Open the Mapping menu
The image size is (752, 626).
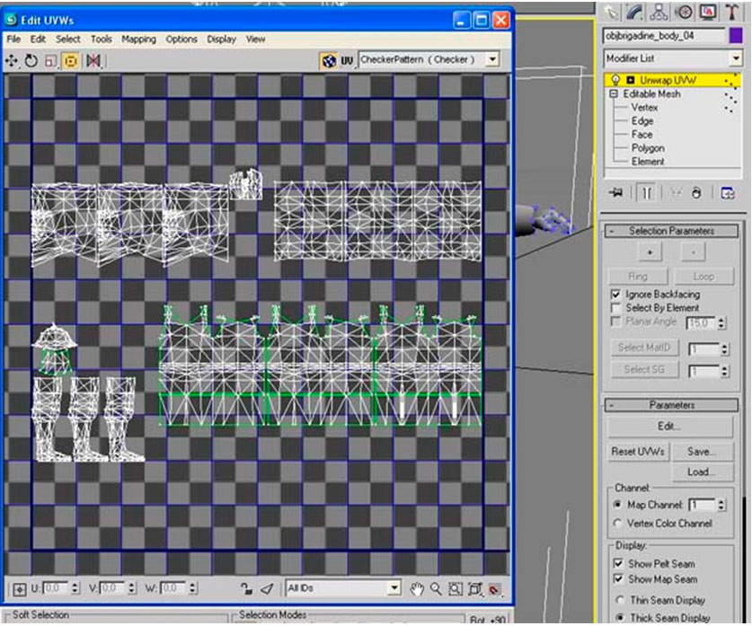(x=138, y=40)
